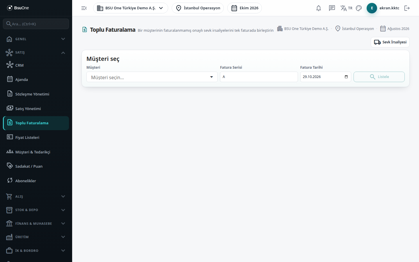The height and width of the screenshot is (262, 419).
Task: Click the İstanbul Operasyon location selector
Action: click(198, 8)
